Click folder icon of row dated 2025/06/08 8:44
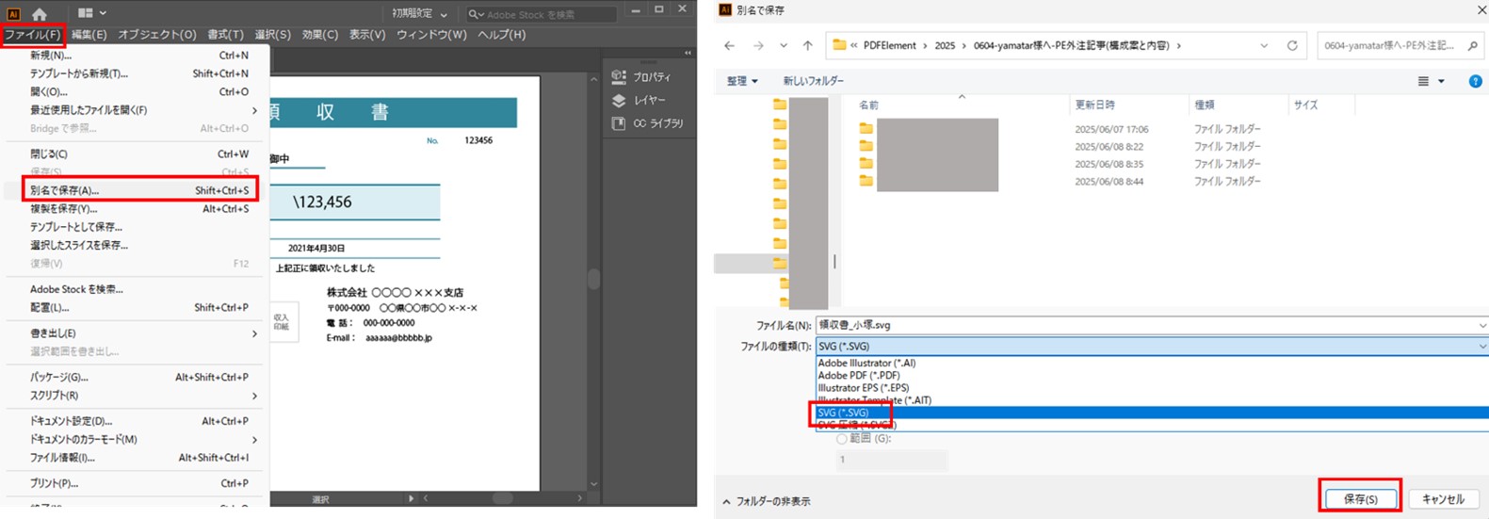 pyautogui.click(x=866, y=181)
